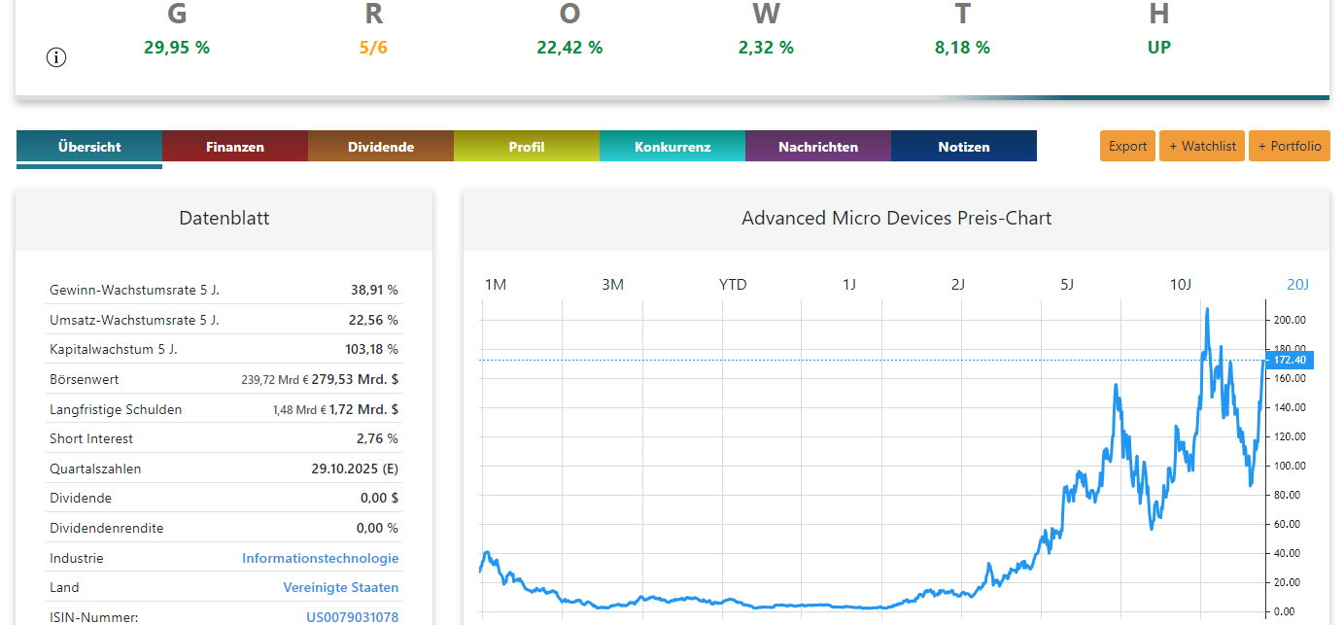Select the active 20J chart range

[1297, 285]
